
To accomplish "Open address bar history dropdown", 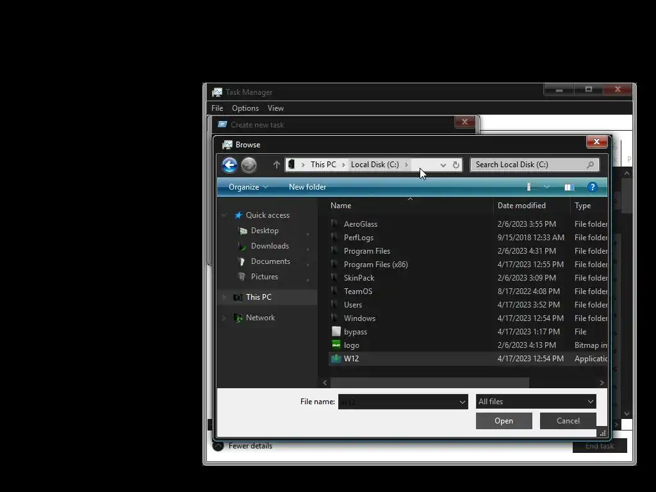I will click(443, 165).
